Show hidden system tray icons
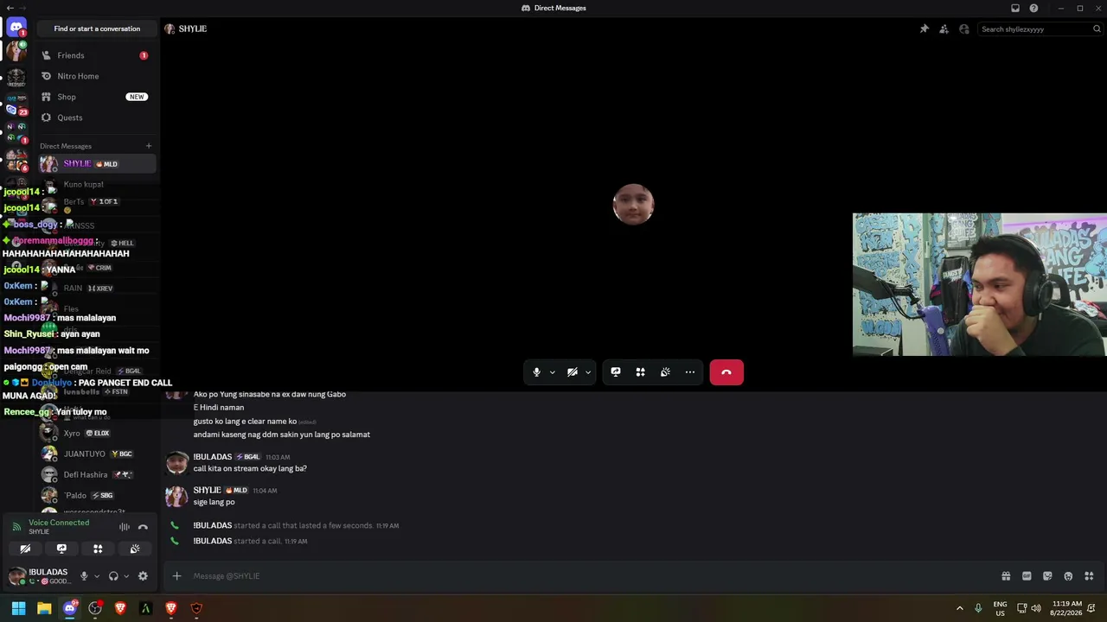 (x=959, y=608)
